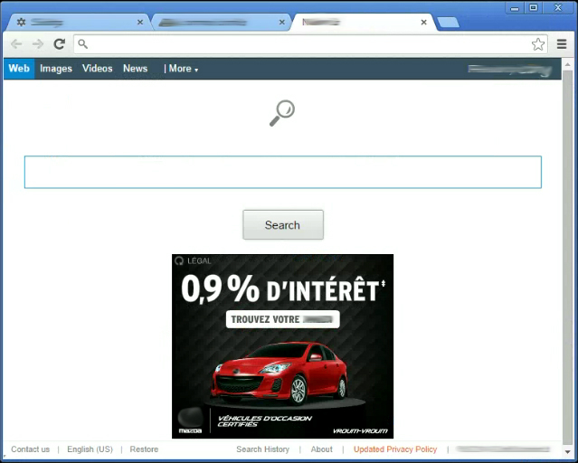The width and height of the screenshot is (578, 463).
Task: Open the About footer link
Action: click(x=321, y=449)
